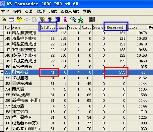The width and height of the screenshot is (153, 132).
Task: Open the SQL query tool
Action: (19, 20)
